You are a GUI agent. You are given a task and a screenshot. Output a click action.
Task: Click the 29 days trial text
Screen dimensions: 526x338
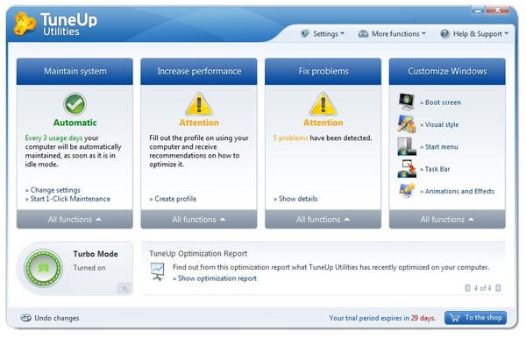pos(423,318)
